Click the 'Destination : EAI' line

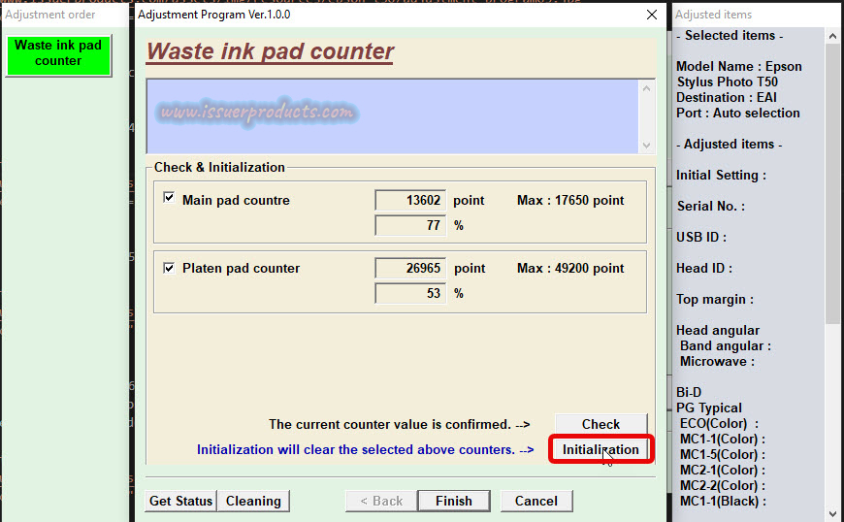(x=726, y=97)
